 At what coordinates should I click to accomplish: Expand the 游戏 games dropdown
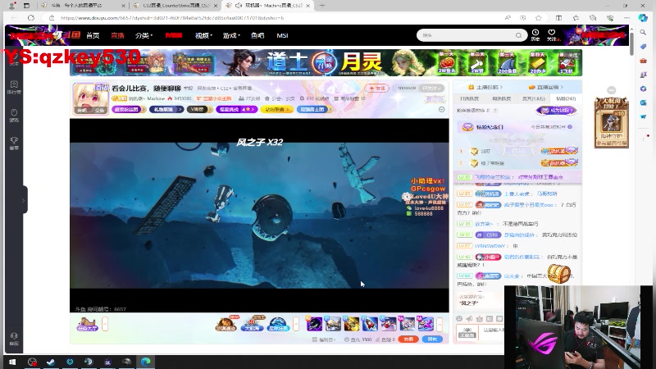pos(231,35)
